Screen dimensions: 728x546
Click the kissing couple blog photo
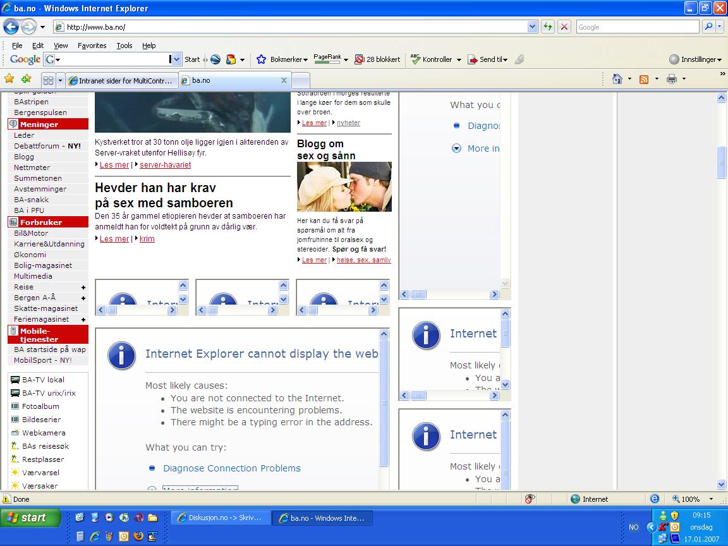pos(344,186)
